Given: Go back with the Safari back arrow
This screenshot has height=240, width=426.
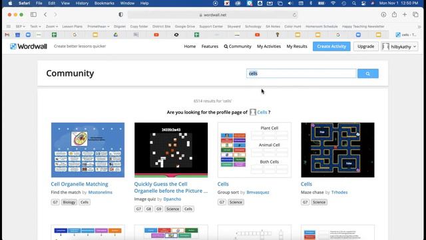Looking at the screenshot, I should [45, 15].
